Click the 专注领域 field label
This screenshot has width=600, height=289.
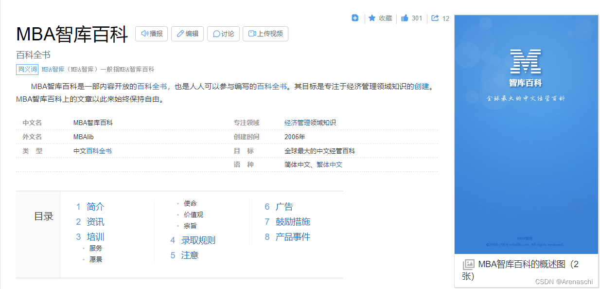click(247, 123)
